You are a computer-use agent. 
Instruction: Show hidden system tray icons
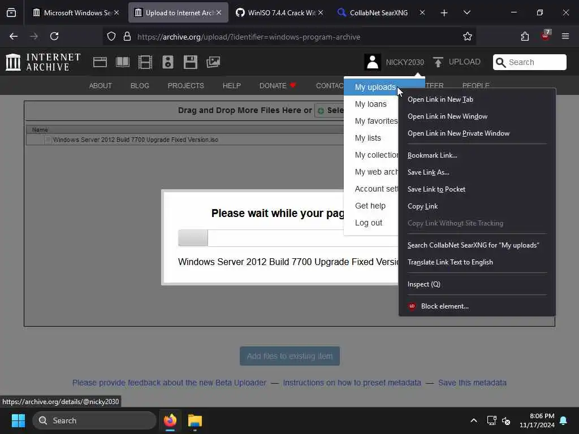coord(474,420)
